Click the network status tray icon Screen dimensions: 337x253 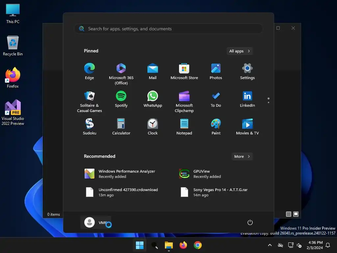291,245
